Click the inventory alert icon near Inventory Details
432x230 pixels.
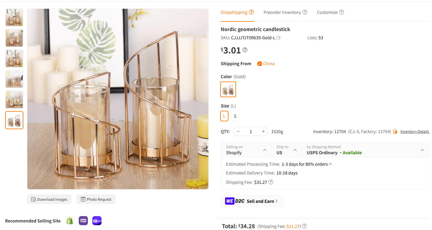click(x=395, y=131)
